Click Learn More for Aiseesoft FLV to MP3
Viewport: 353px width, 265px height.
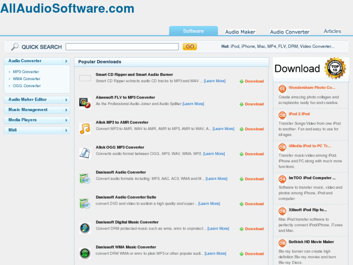[193, 104]
